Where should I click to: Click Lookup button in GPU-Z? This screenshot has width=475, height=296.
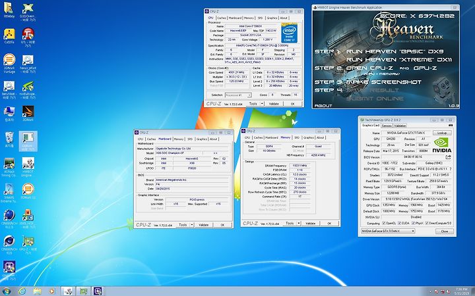(x=442, y=133)
